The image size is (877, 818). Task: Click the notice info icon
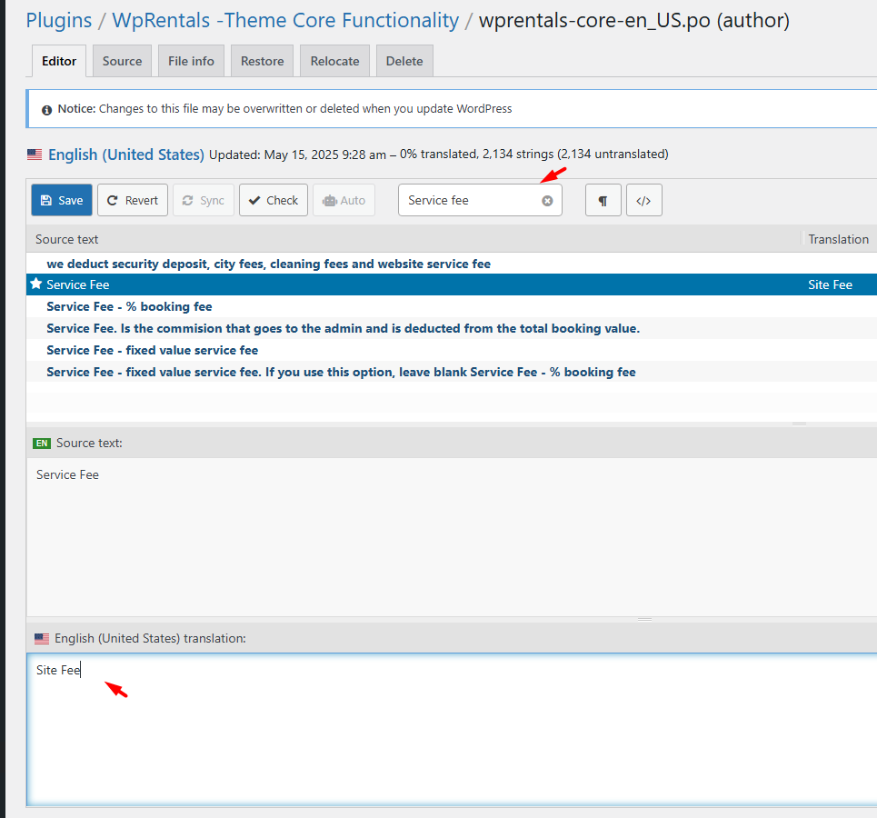(x=46, y=109)
